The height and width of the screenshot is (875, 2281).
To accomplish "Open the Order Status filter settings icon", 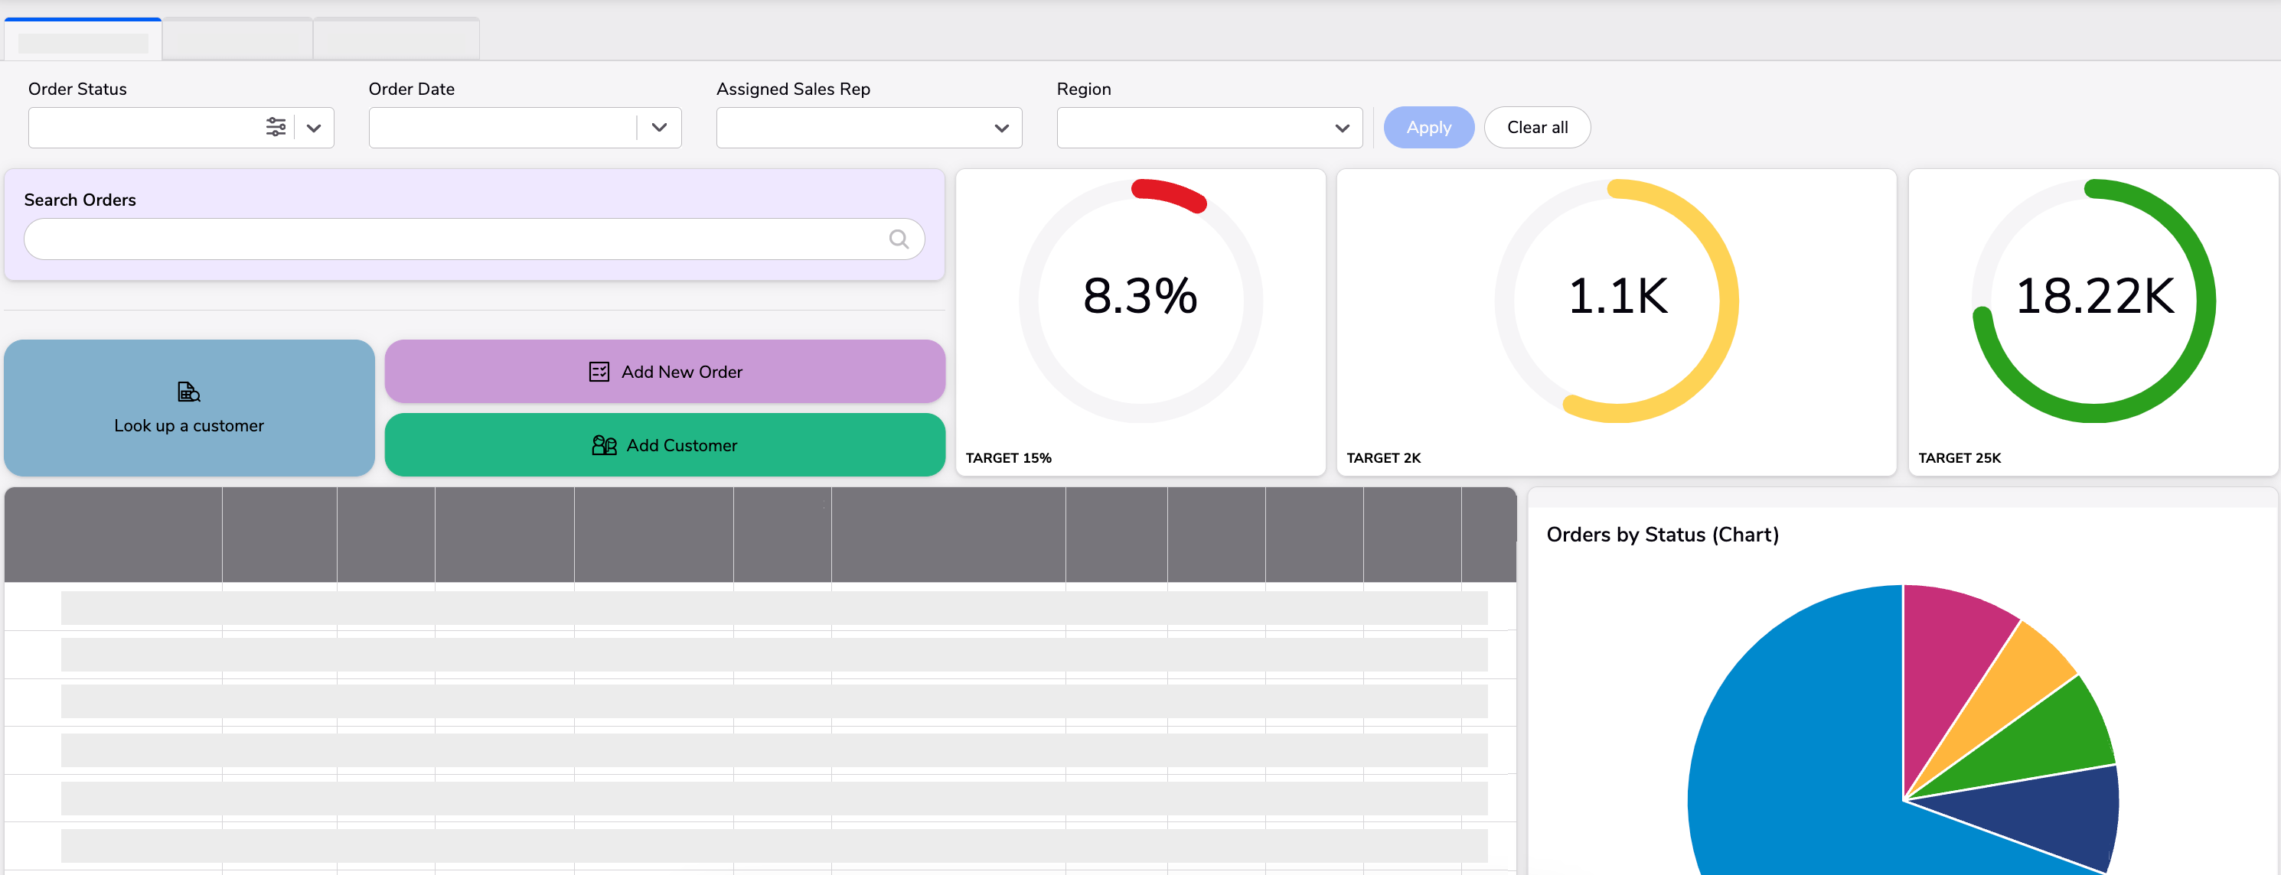I will (276, 128).
